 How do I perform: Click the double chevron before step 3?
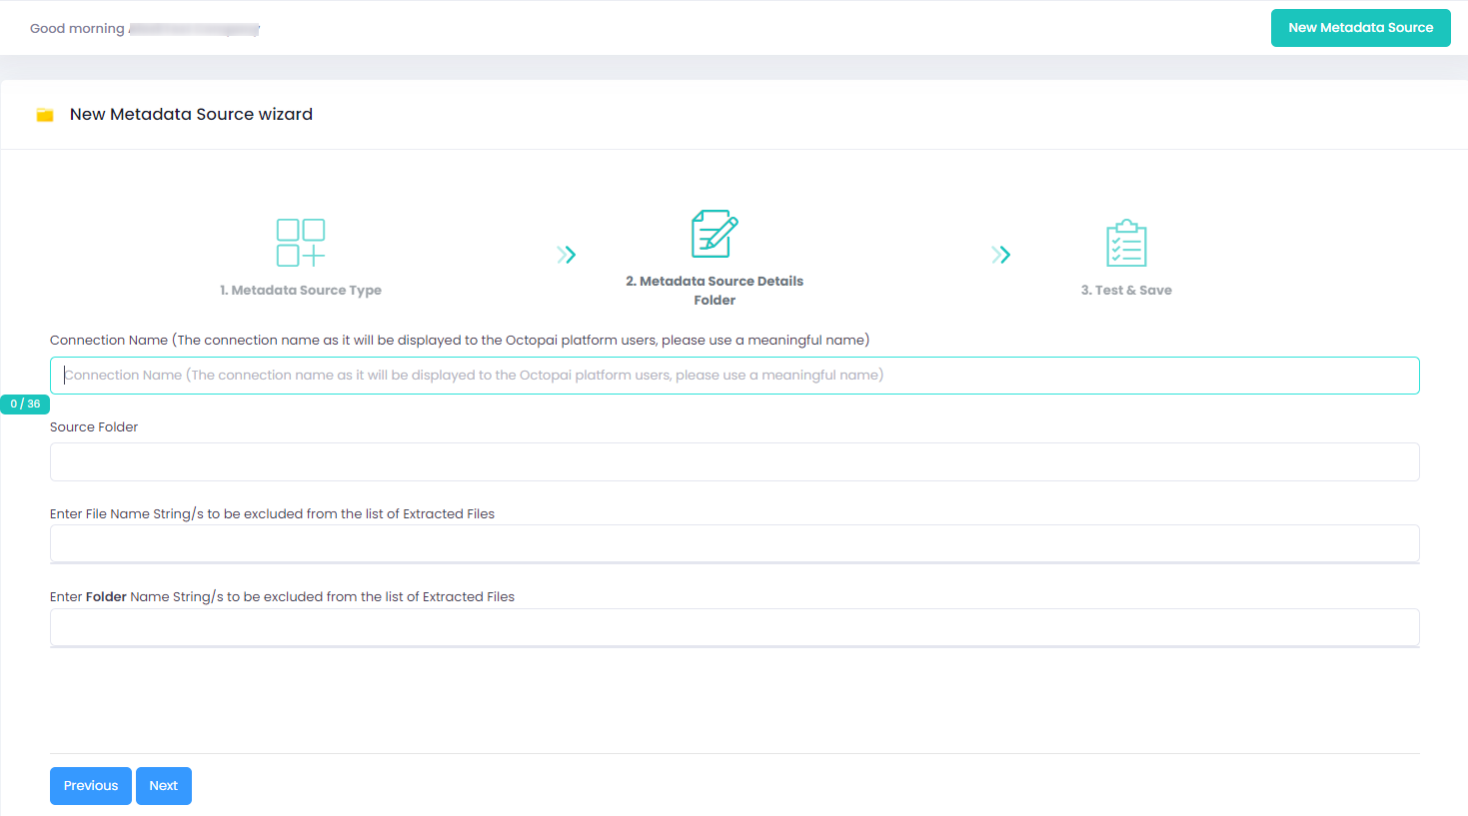click(x=1001, y=255)
